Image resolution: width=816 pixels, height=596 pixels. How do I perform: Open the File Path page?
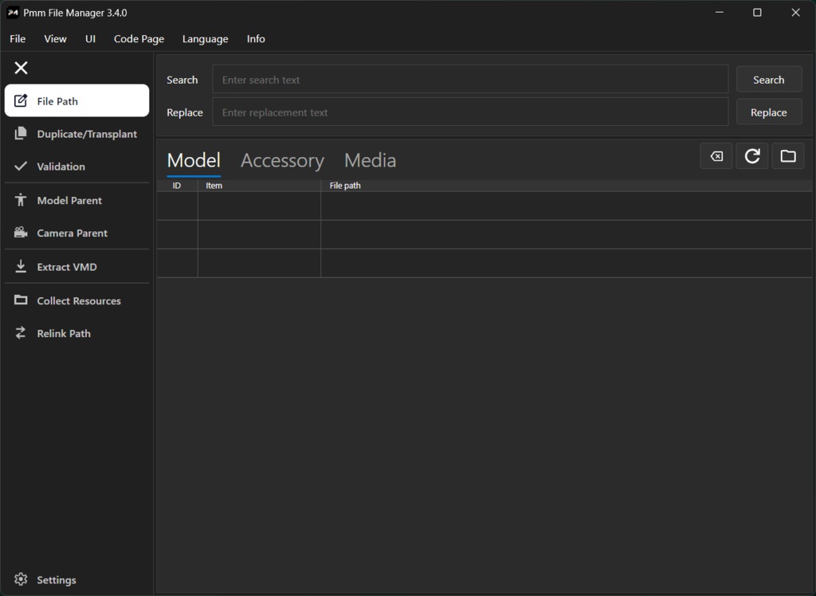point(76,100)
